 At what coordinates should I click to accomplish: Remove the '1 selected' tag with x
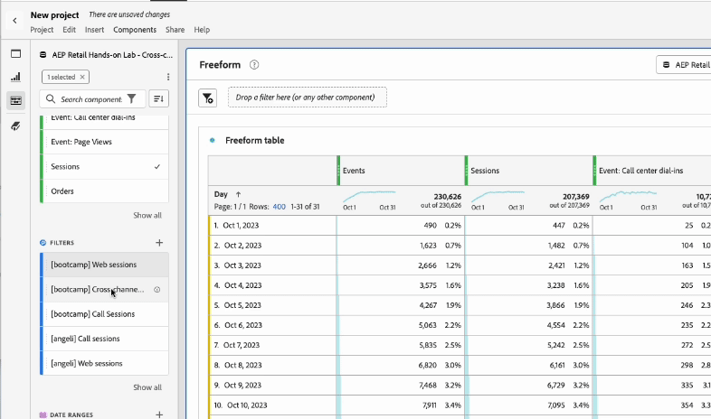point(82,77)
